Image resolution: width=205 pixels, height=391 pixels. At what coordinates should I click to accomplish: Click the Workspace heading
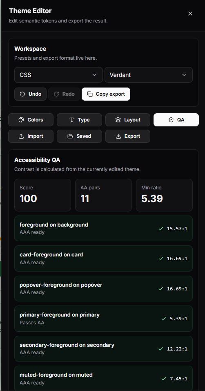[30, 49]
